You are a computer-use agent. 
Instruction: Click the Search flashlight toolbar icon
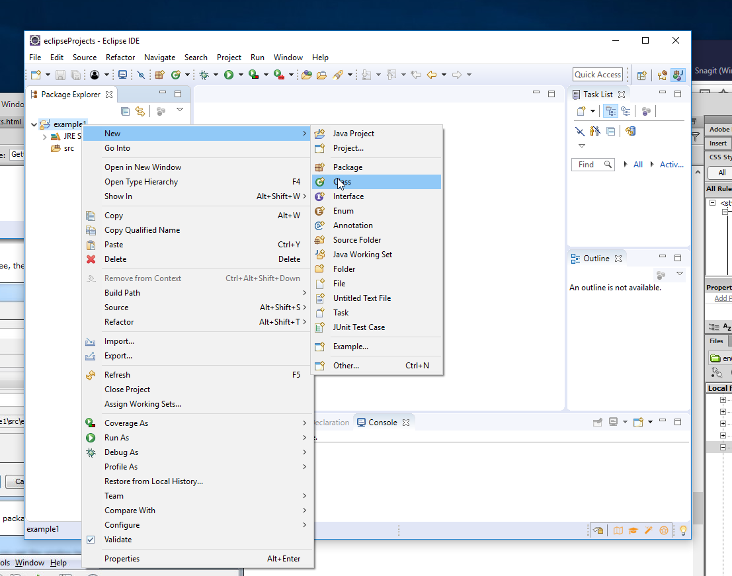pyautogui.click(x=338, y=75)
